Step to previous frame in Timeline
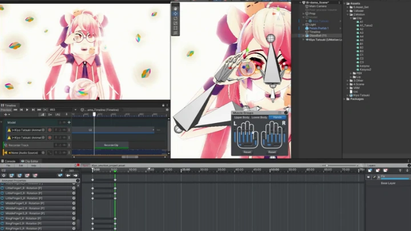The width and height of the screenshot is (411, 231). coord(21,110)
